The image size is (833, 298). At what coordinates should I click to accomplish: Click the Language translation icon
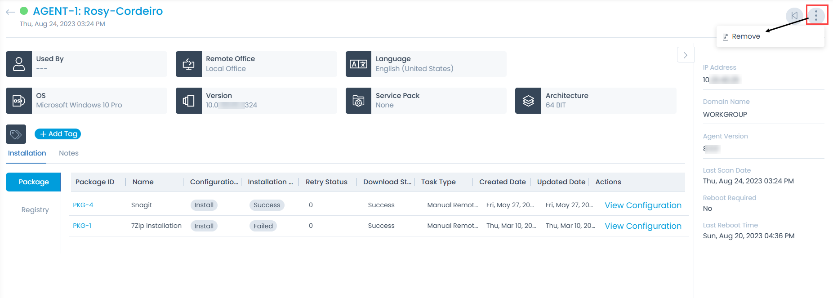tap(358, 64)
